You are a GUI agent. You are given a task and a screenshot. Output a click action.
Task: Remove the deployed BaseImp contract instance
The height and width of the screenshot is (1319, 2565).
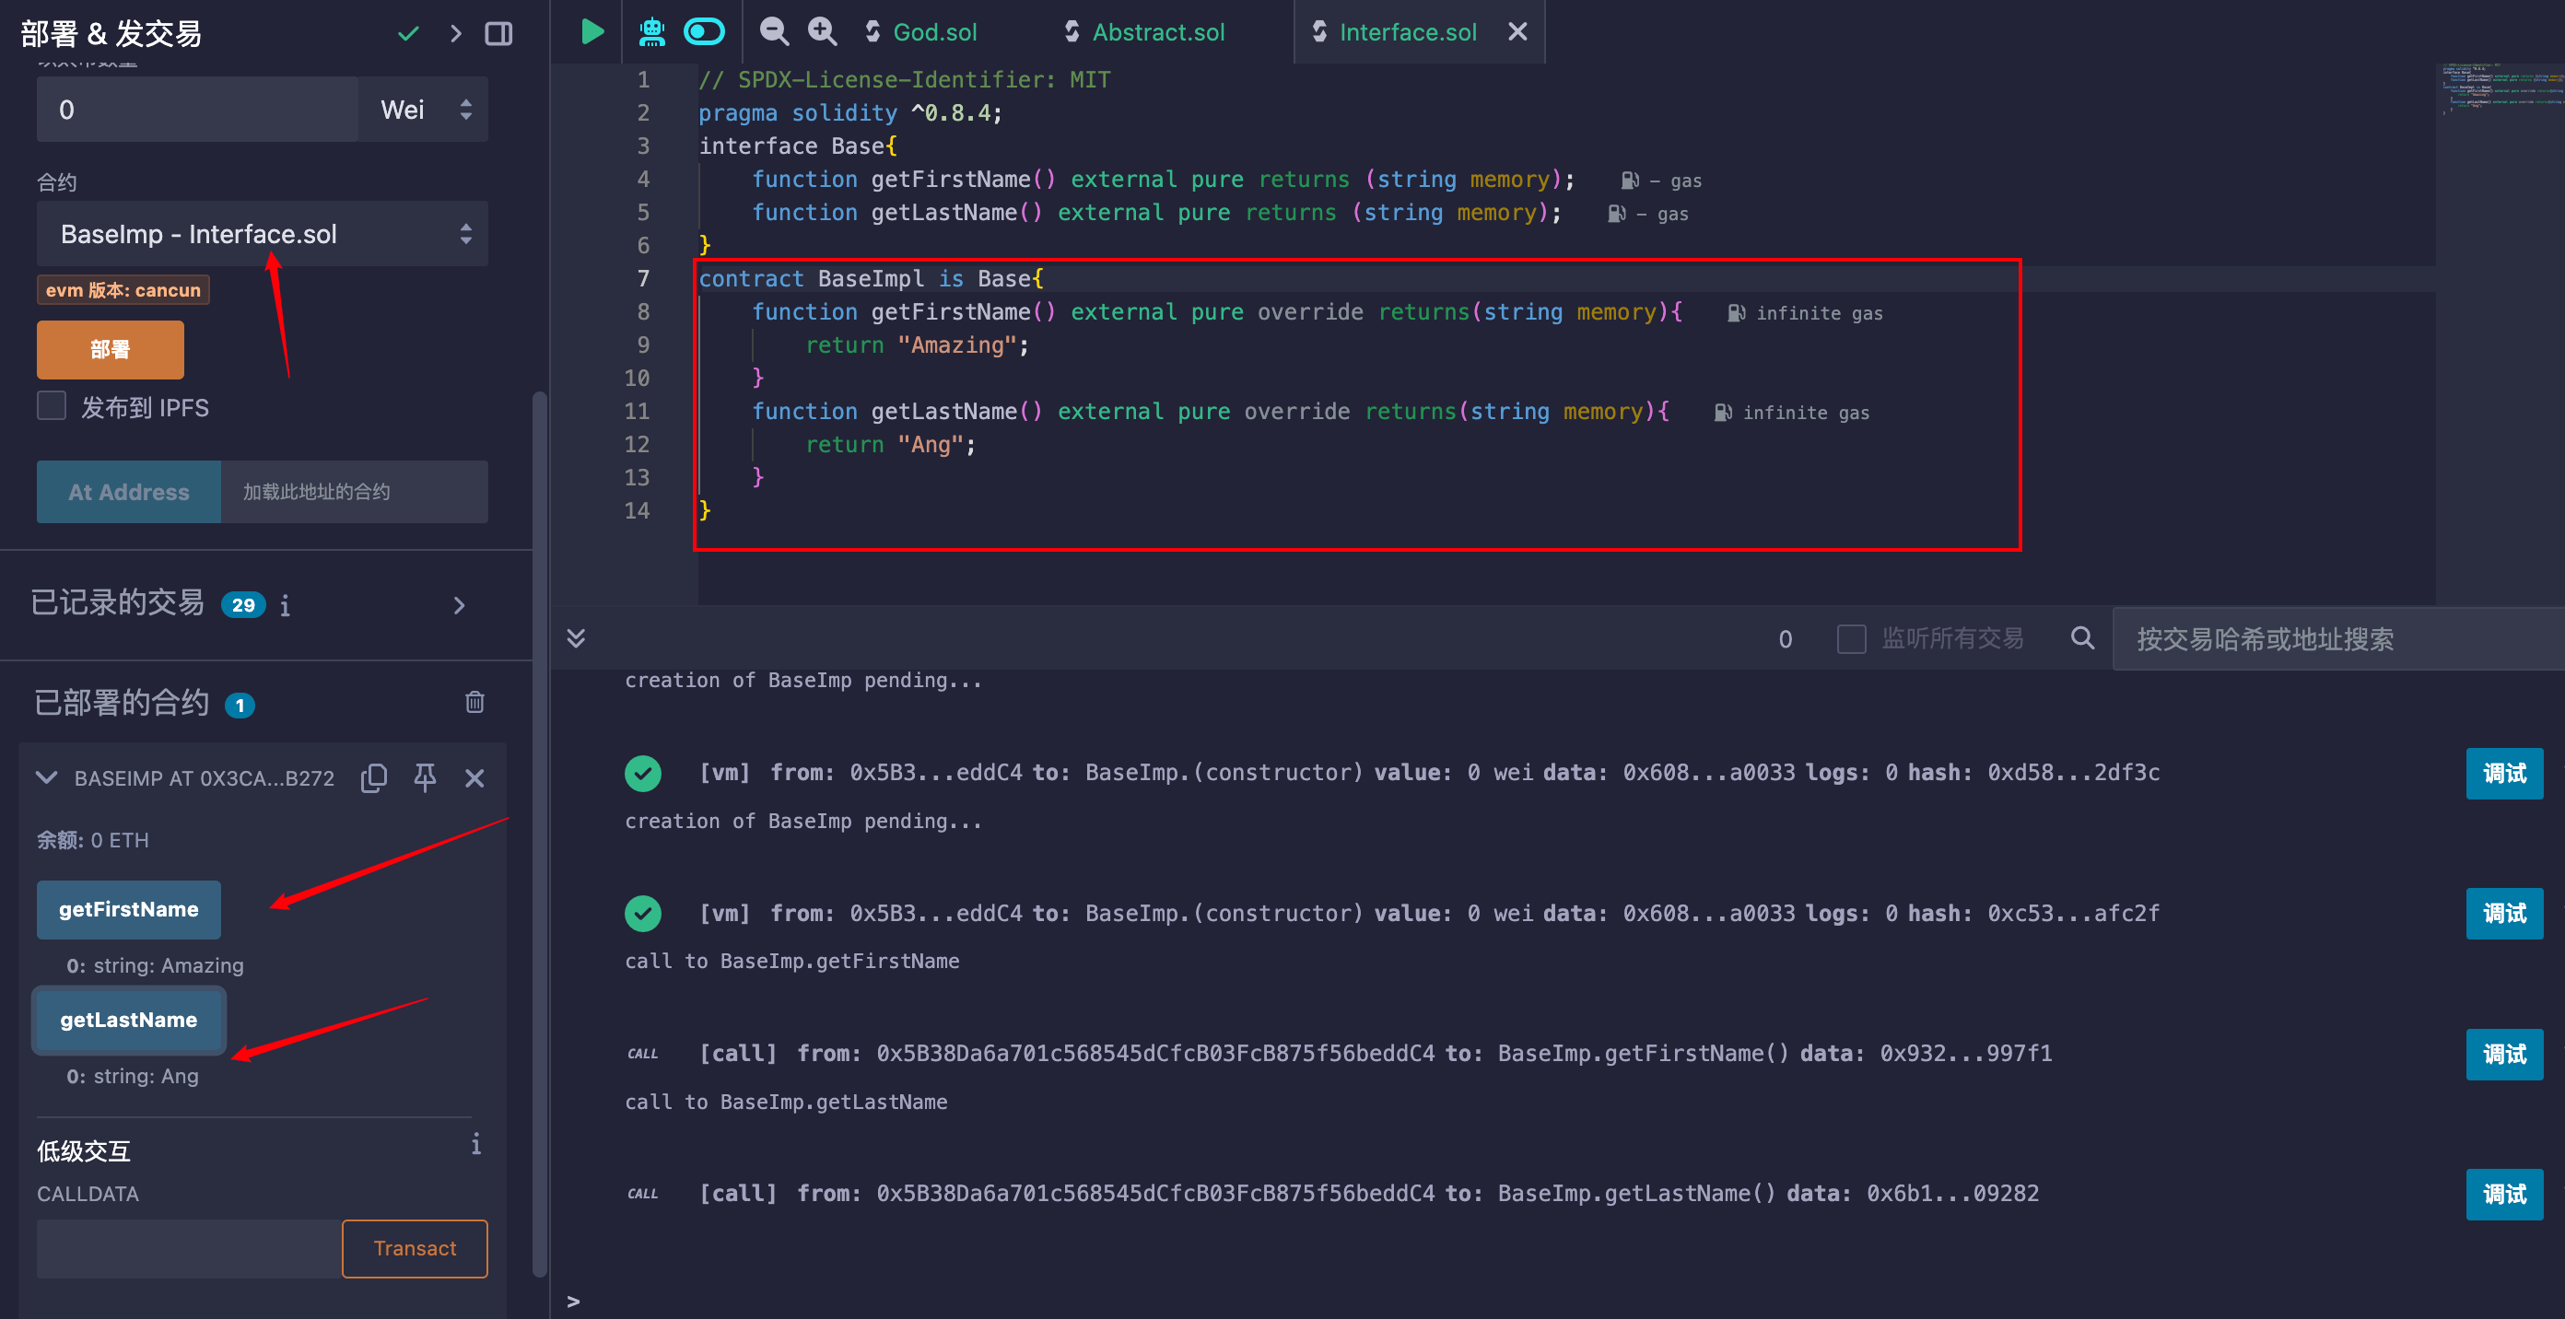[475, 777]
